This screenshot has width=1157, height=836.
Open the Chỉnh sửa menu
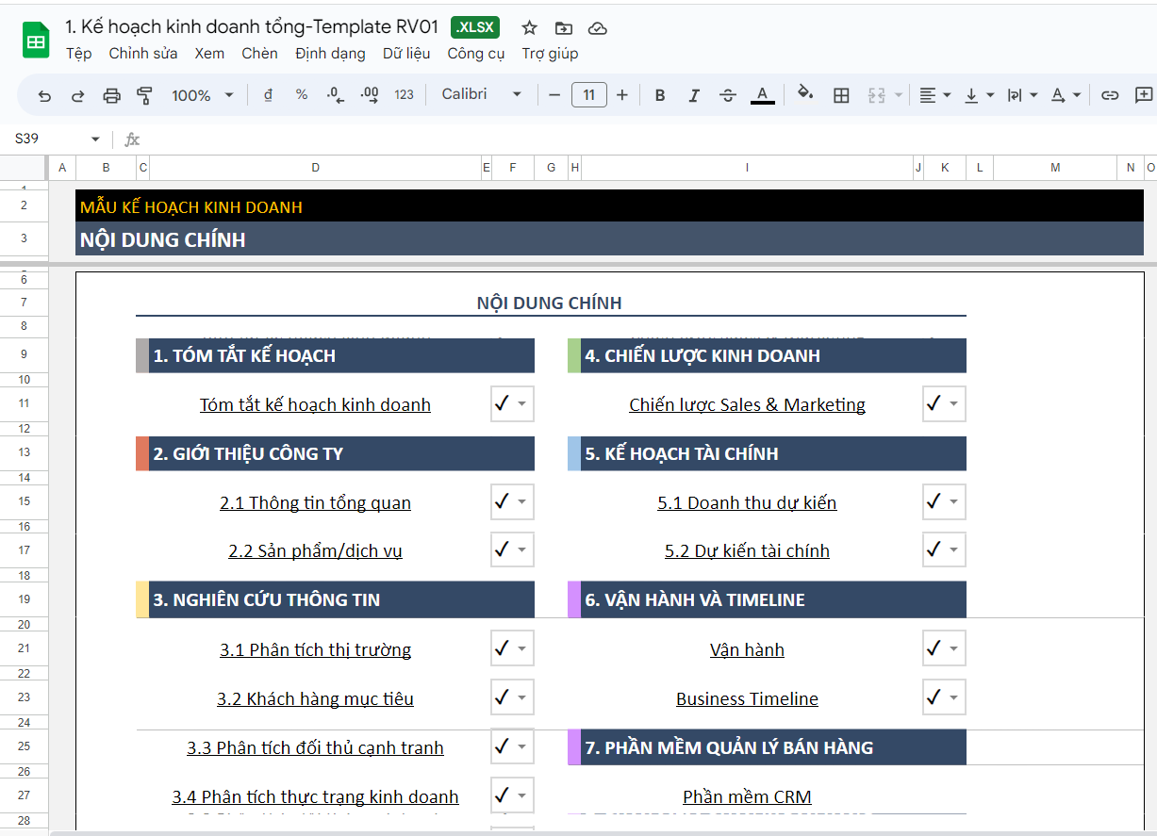(x=143, y=54)
